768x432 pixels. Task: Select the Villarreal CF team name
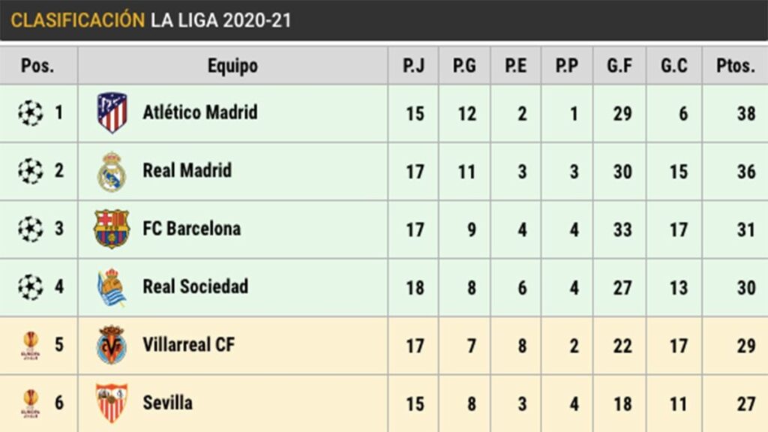188,345
